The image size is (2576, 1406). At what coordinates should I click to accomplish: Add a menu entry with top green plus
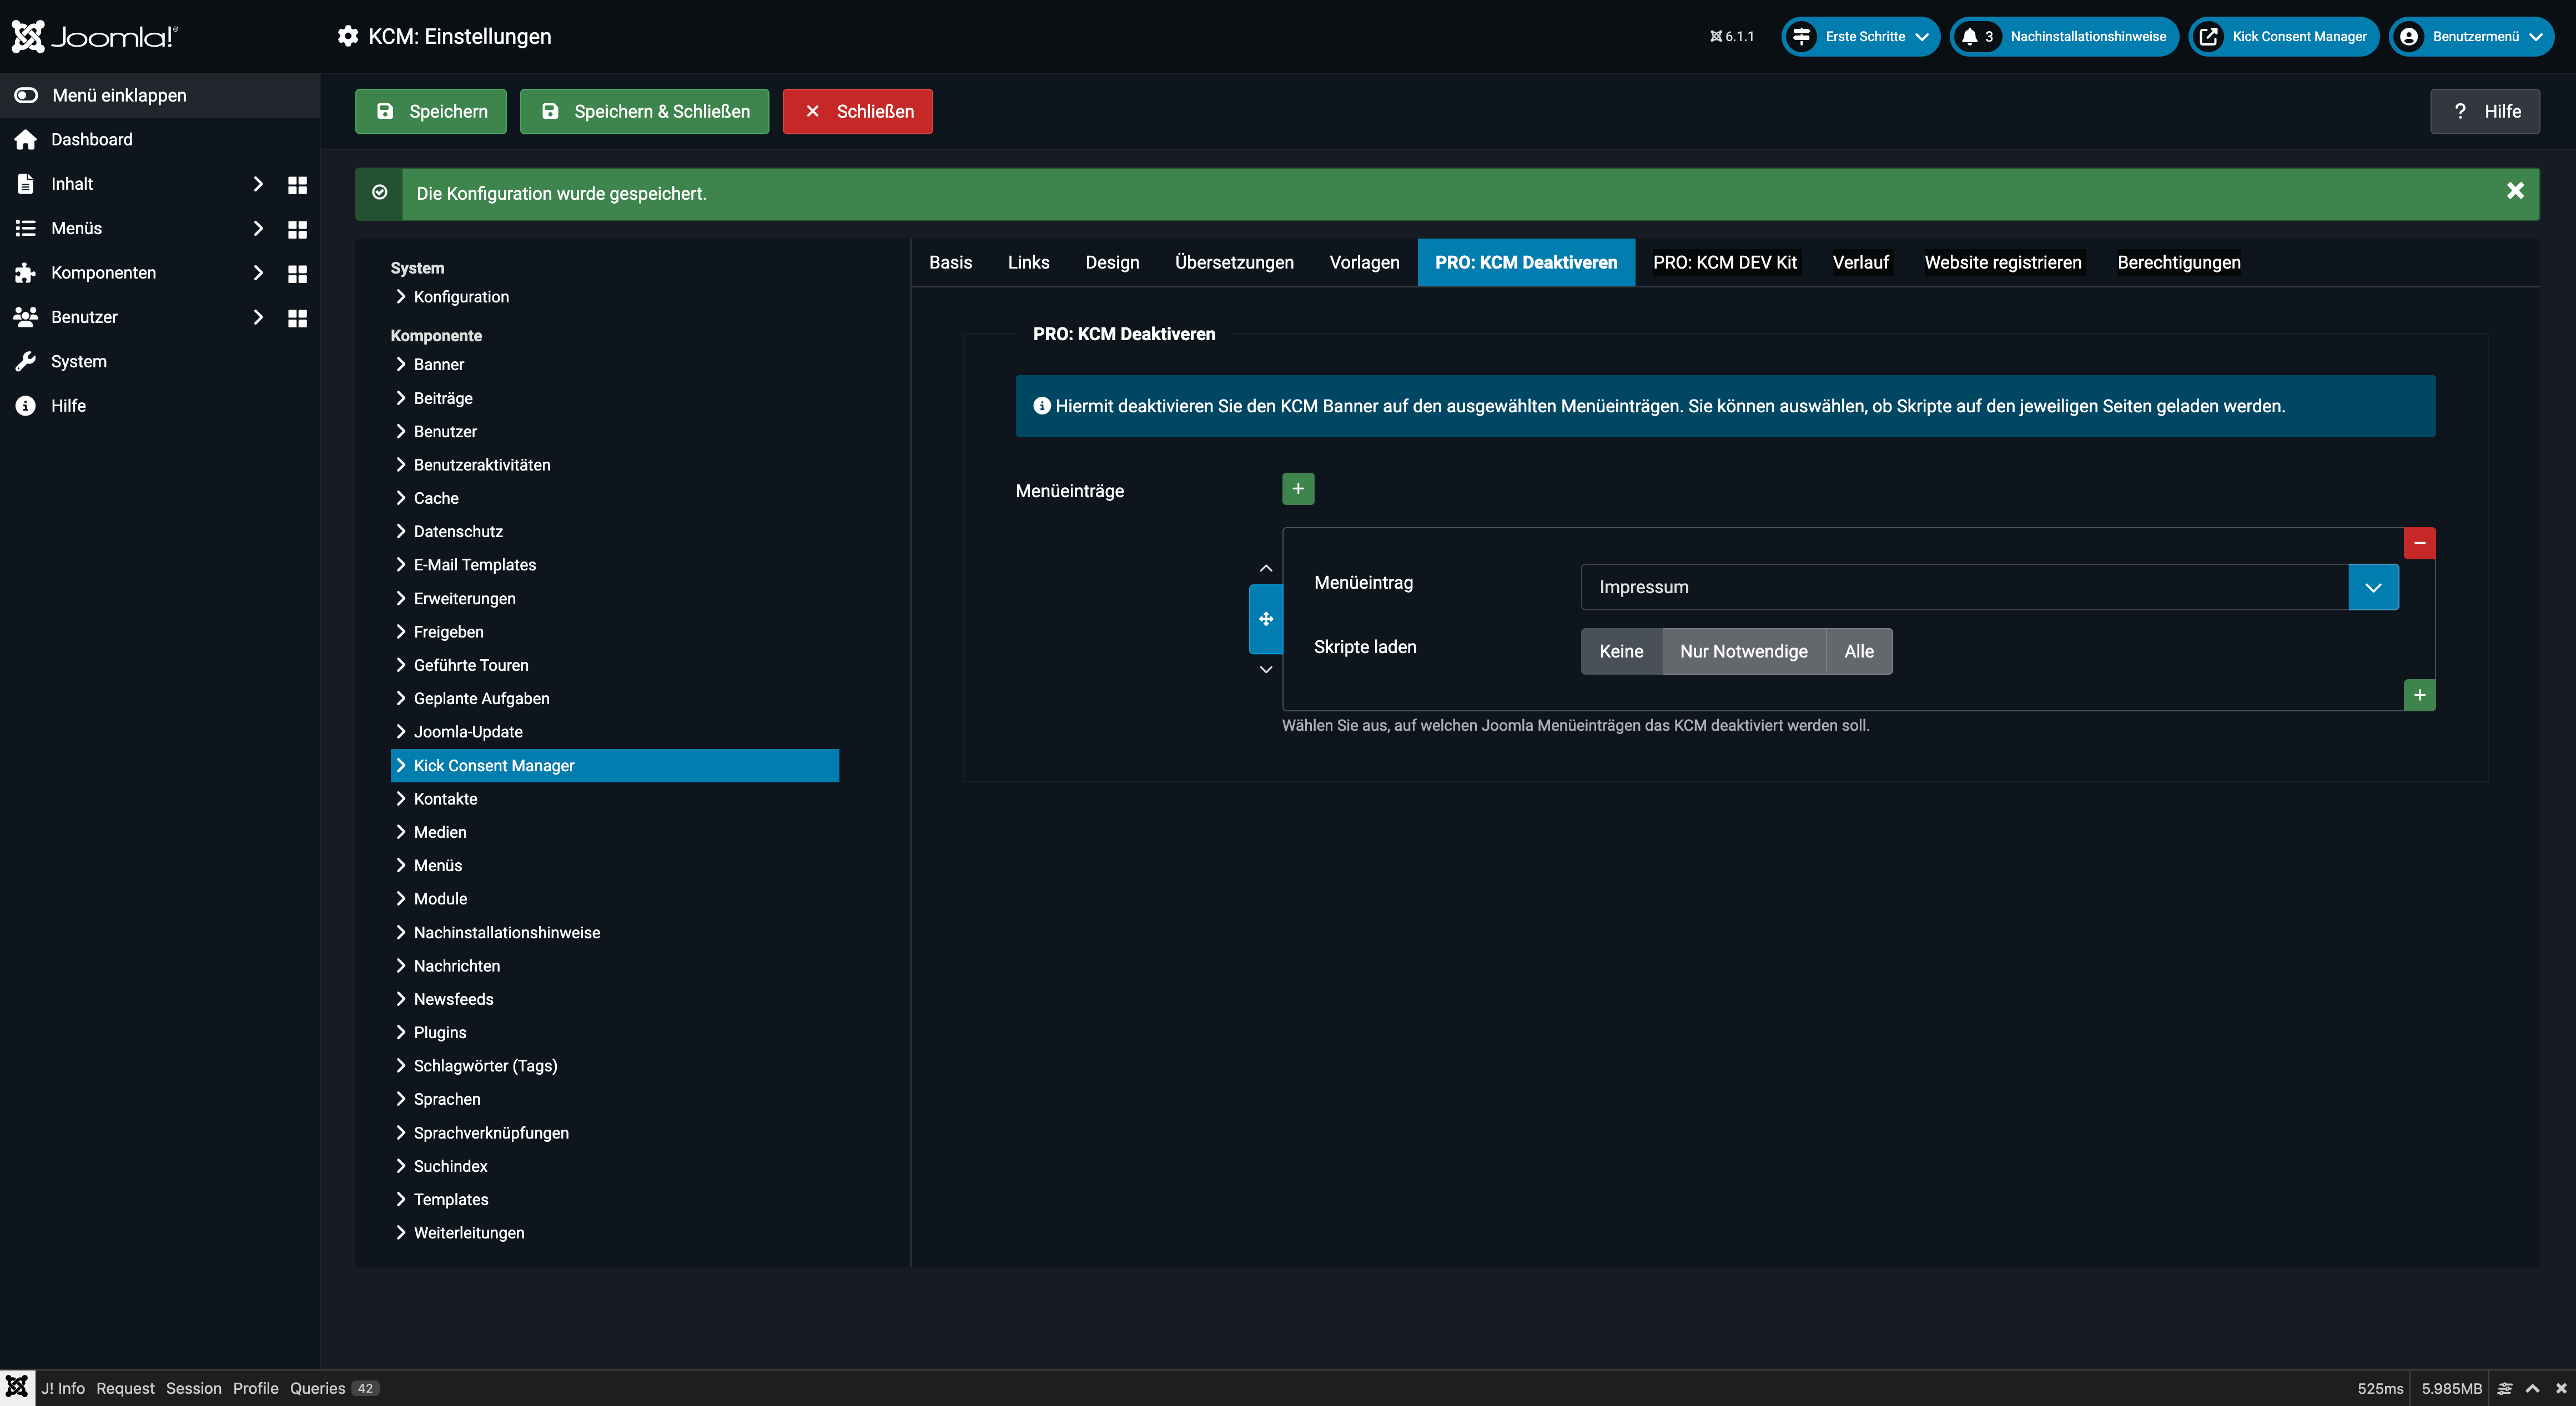tap(1298, 489)
